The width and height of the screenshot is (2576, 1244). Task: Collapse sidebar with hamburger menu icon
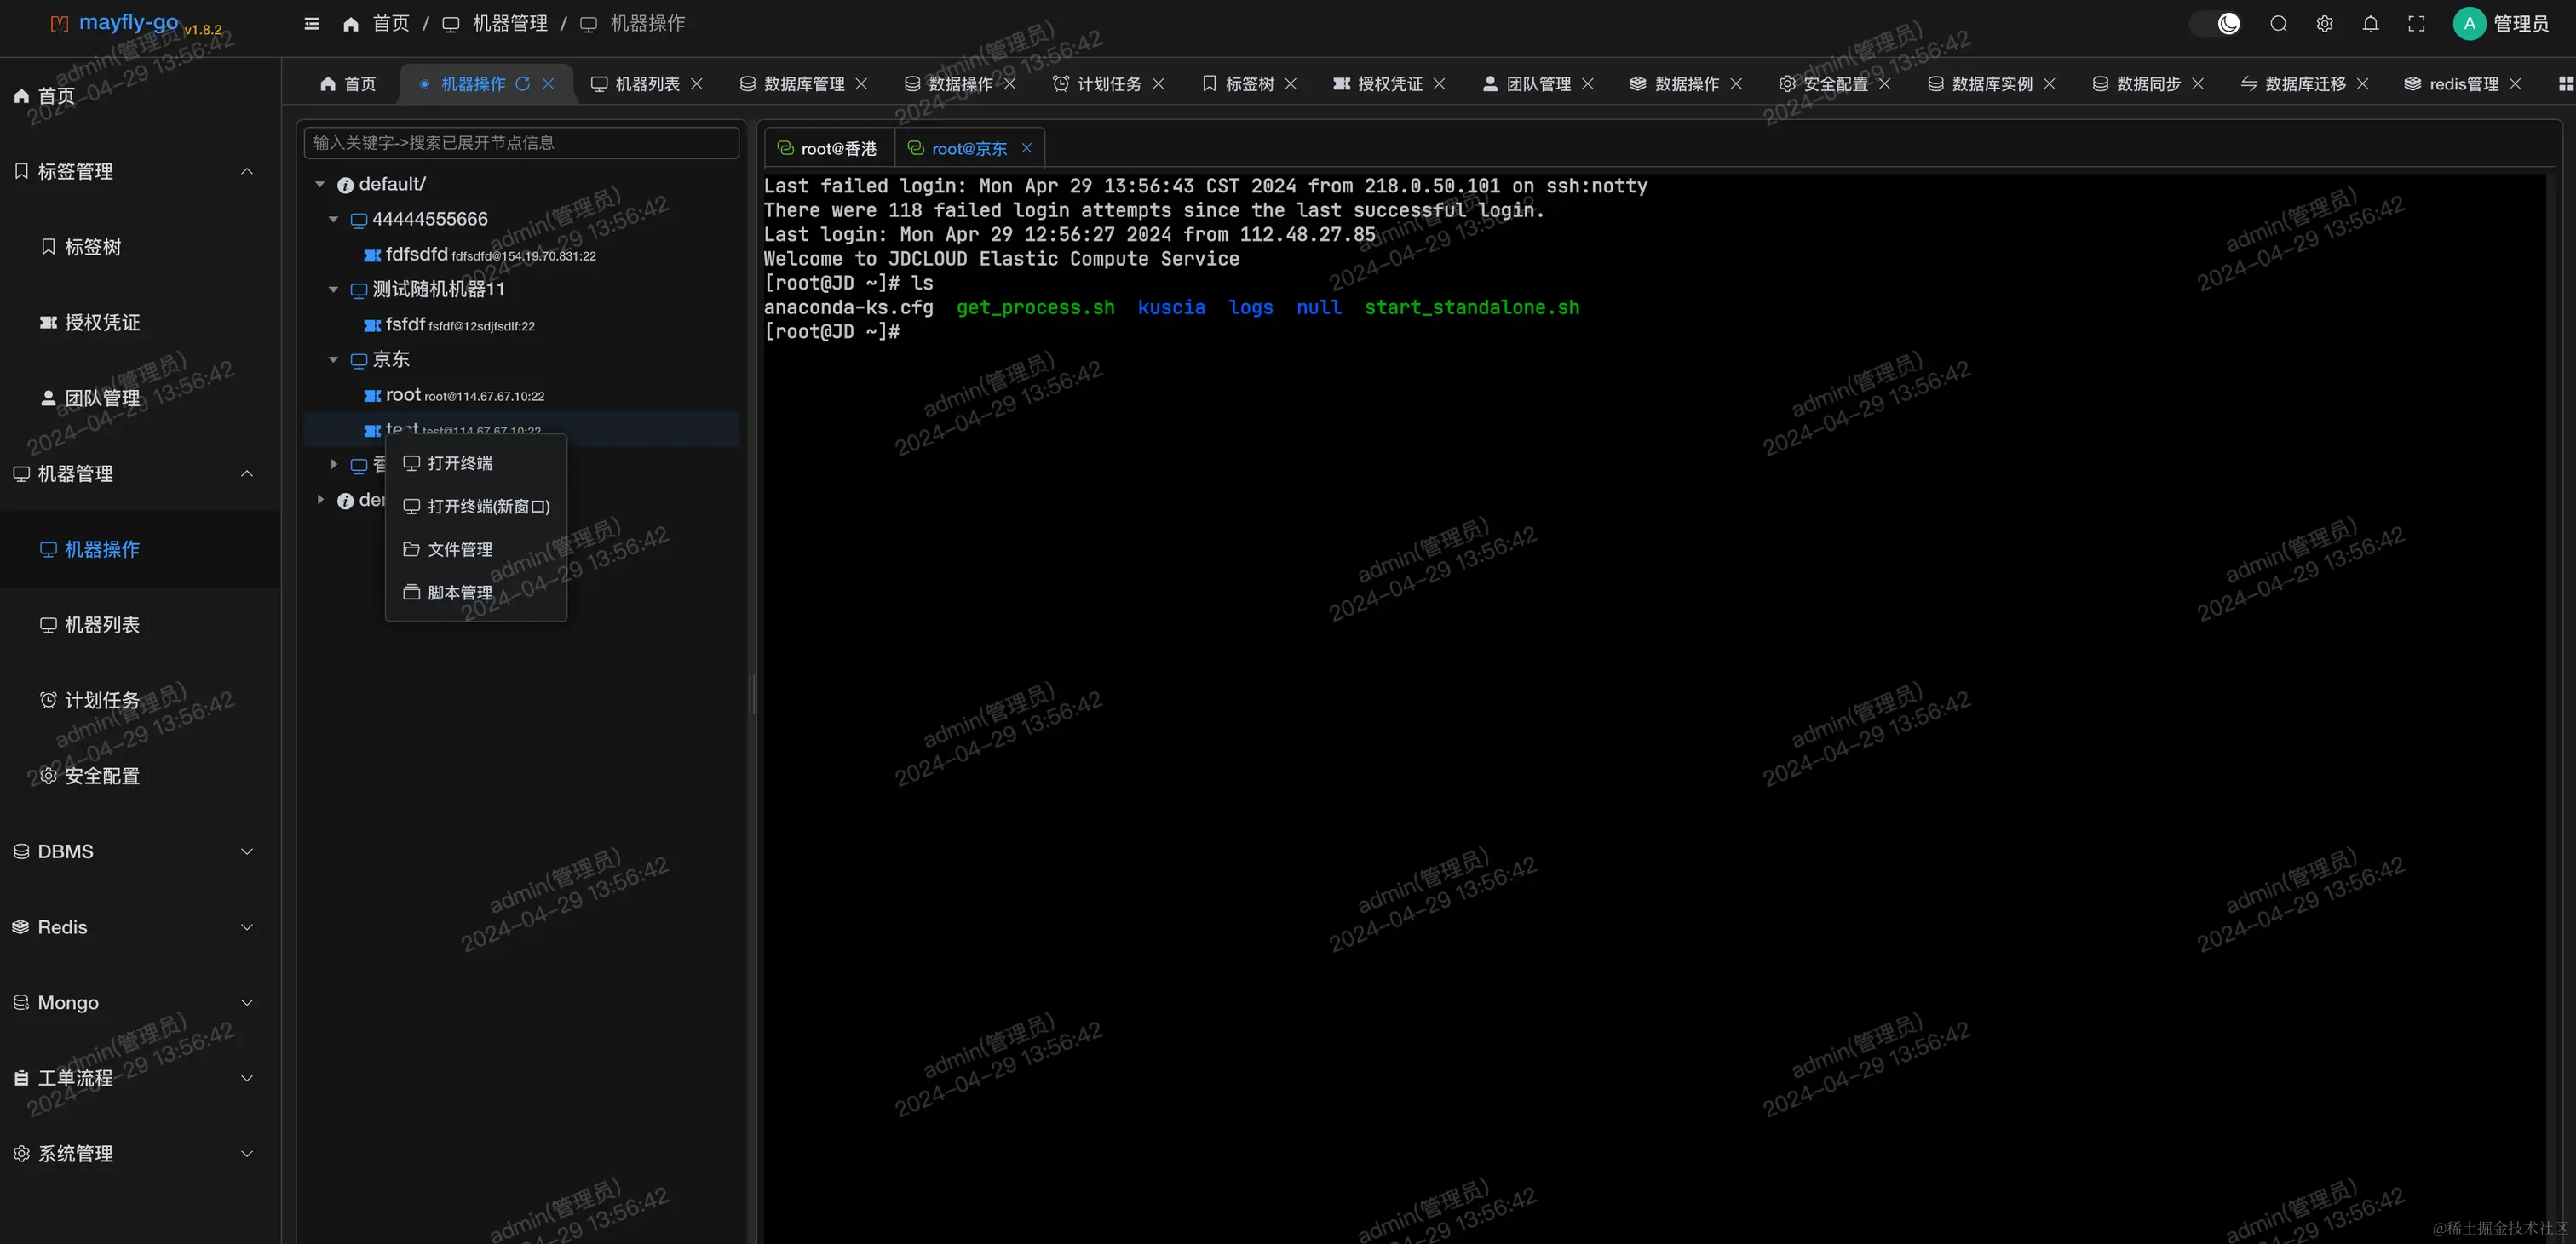(312, 24)
